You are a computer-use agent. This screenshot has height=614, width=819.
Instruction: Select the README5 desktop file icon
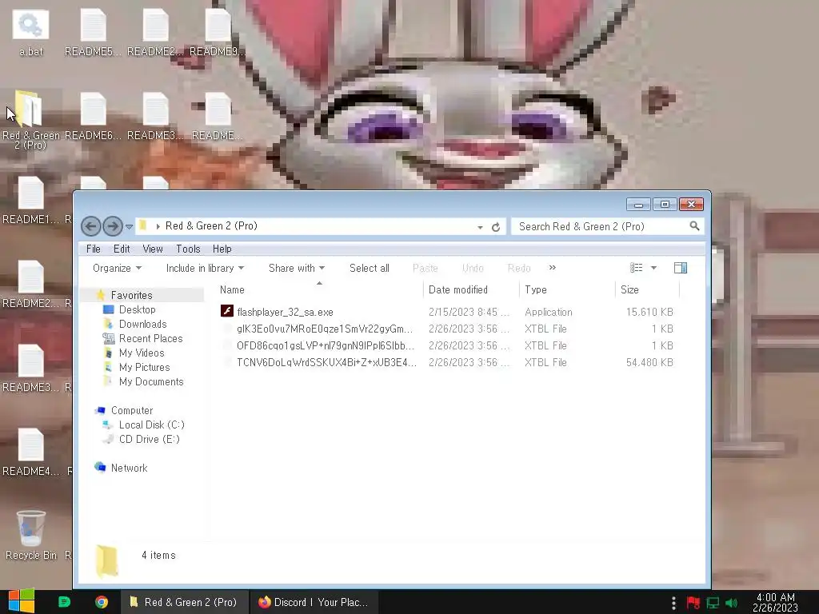(93, 33)
